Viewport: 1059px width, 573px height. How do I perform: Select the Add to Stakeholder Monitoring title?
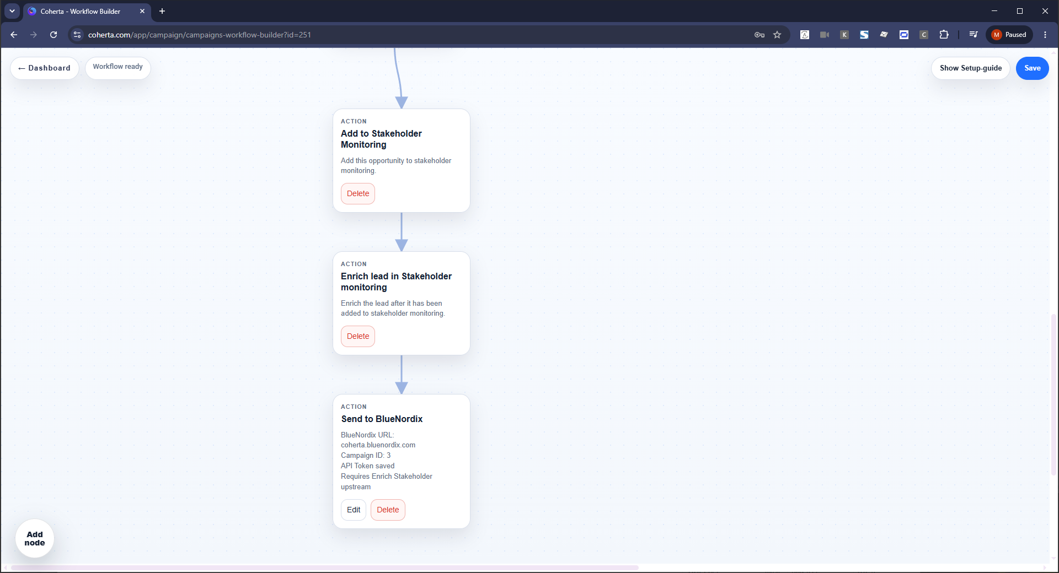coord(381,139)
